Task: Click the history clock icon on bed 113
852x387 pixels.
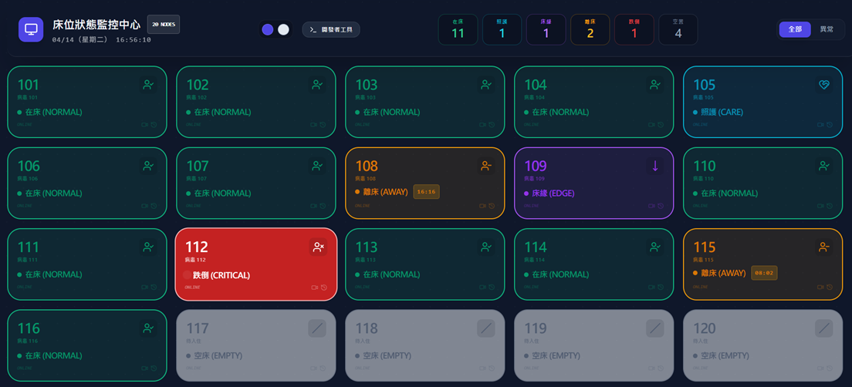Action: 492,287
